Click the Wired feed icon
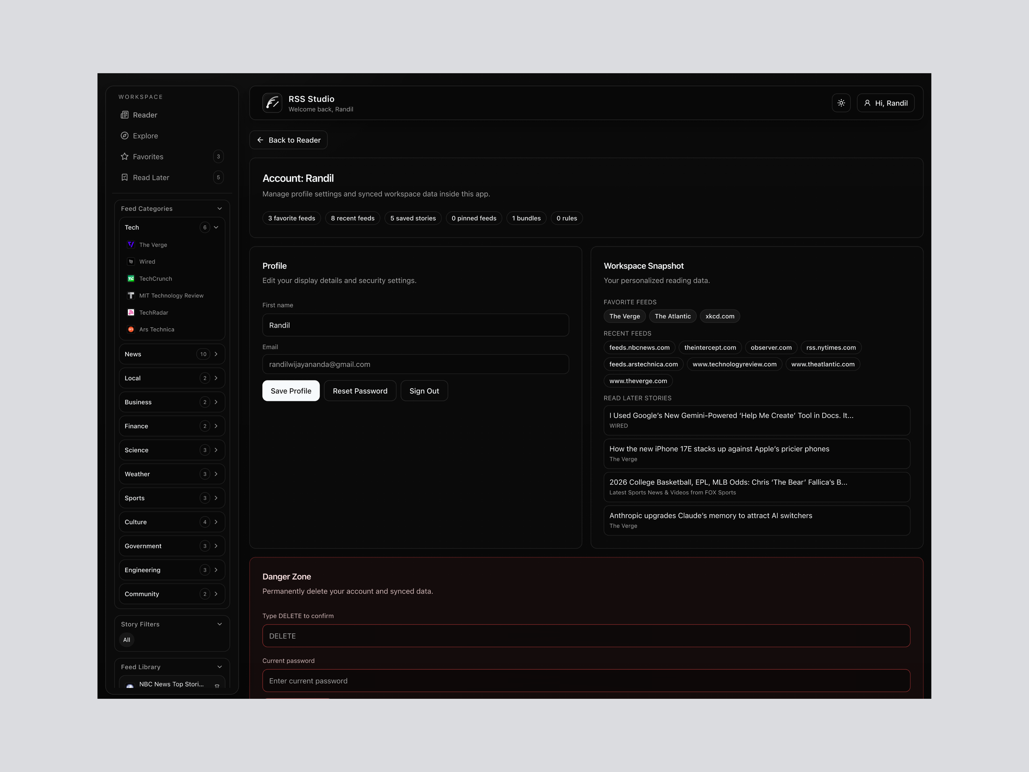Viewport: 1029px width, 772px height. [x=131, y=261]
